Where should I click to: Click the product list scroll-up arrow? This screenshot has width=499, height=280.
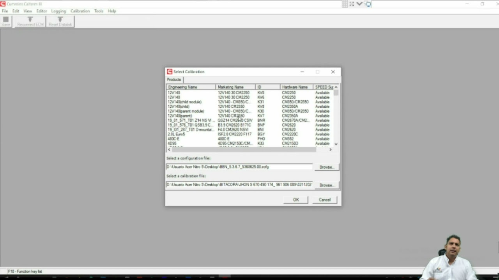(336, 87)
